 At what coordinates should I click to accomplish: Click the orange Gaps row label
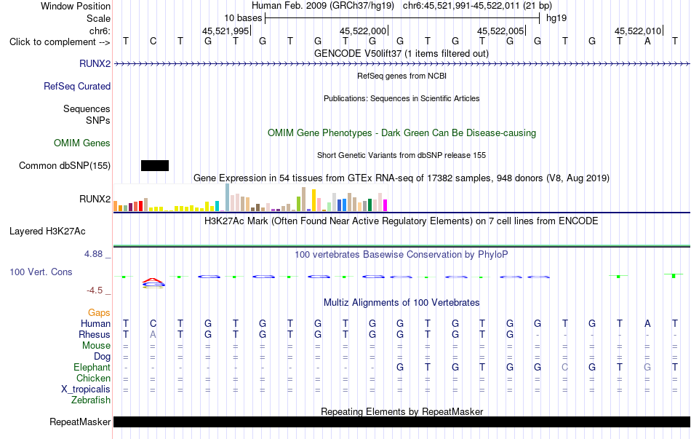coord(99,312)
